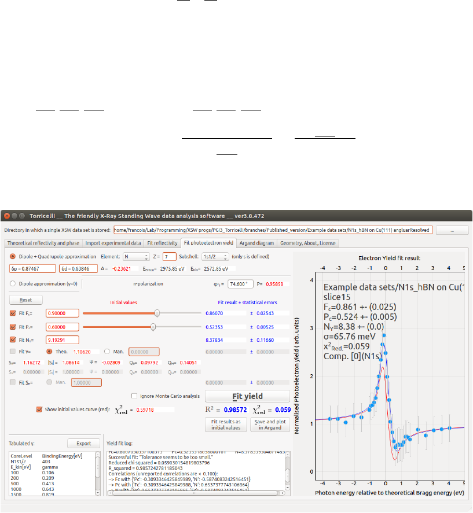Click the Fc statistical error 0.02543

265,313
